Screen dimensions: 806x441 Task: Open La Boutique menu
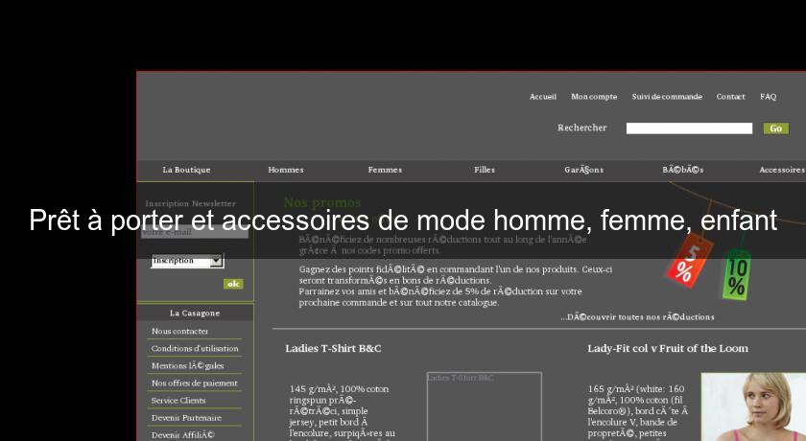186,170
